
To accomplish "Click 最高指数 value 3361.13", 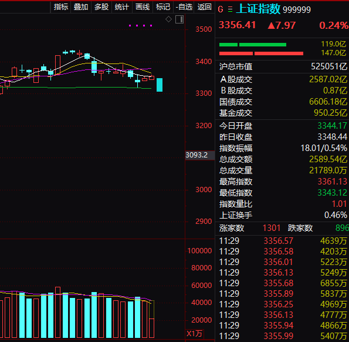I will 332,182.
